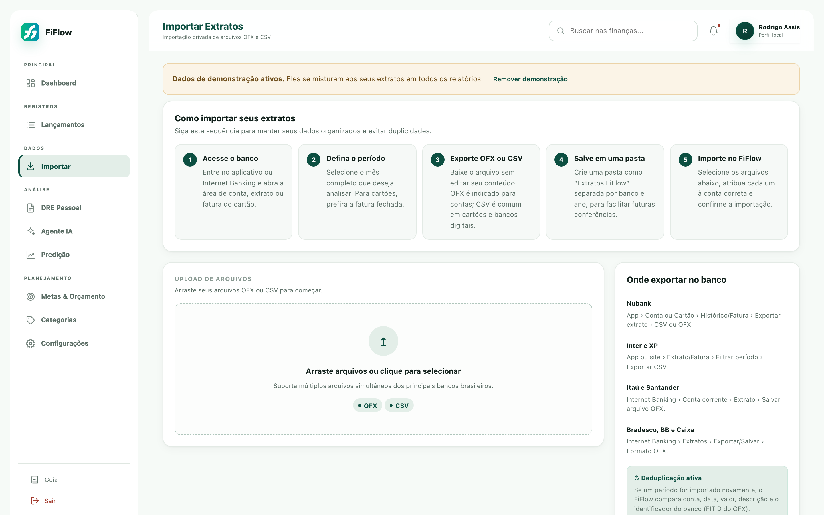Open Categorias section
824x515 pixels.
(74, 320)
